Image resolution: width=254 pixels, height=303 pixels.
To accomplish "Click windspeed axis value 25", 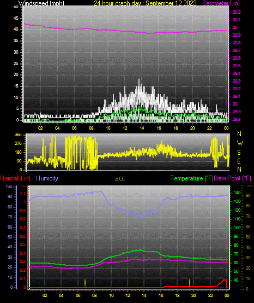I will pyautogui.click(x=16, y=63).
